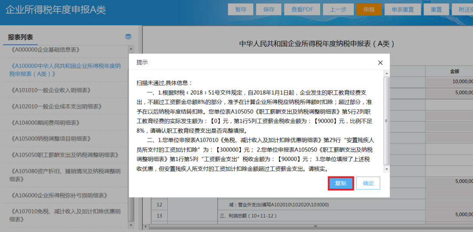
Task: Confirm the dialog with 确定 button
Action: click(x=368, y=183)
